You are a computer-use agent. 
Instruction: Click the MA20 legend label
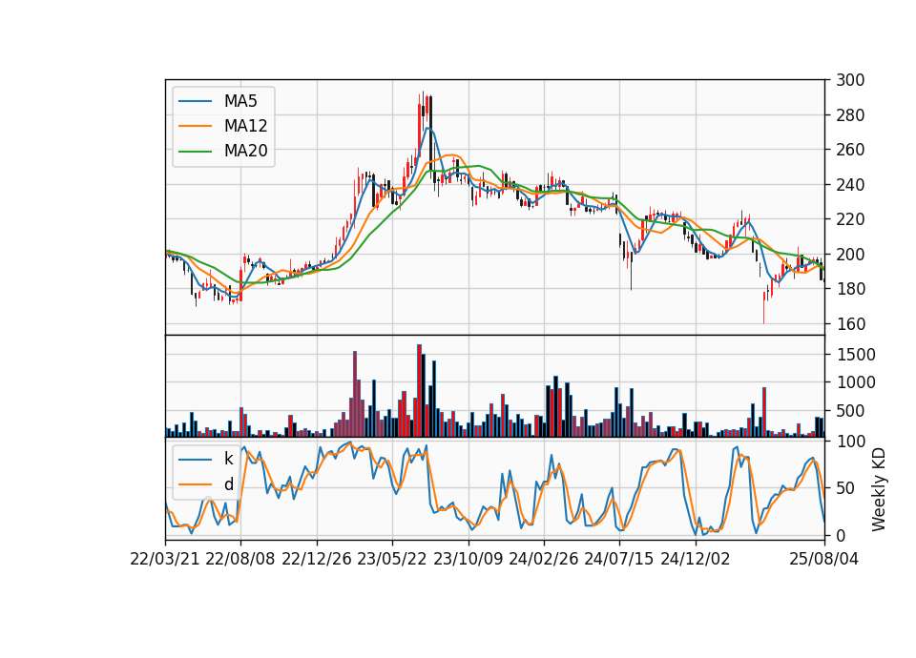pos(245,151)
